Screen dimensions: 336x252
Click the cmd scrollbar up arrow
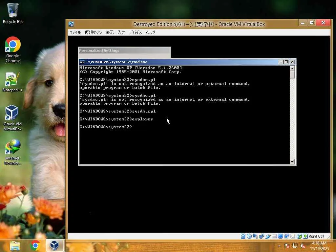point(292,69)
